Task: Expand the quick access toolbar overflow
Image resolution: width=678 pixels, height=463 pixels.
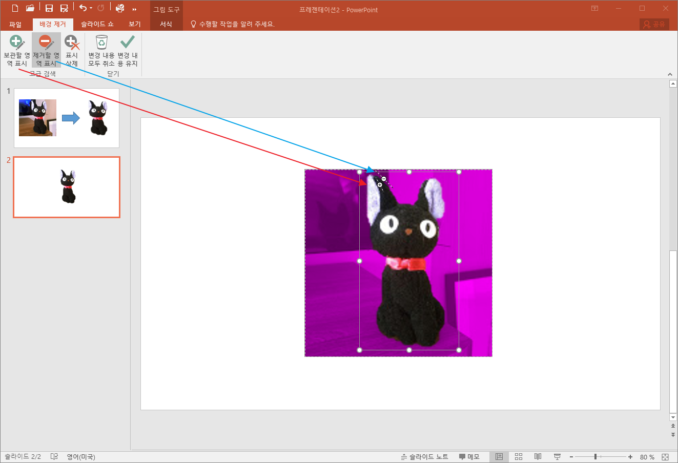Action: 135,9
